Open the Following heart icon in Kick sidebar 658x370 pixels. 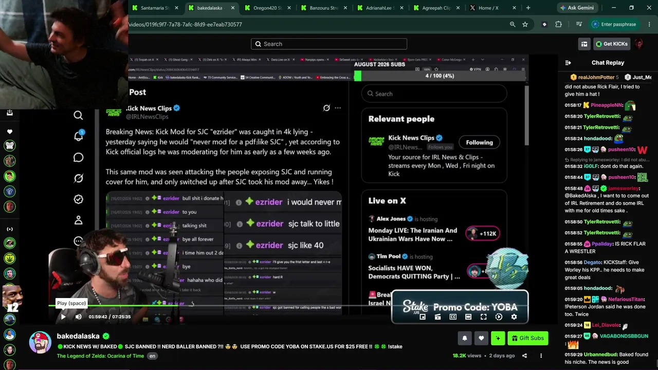[x=9, y=132]
